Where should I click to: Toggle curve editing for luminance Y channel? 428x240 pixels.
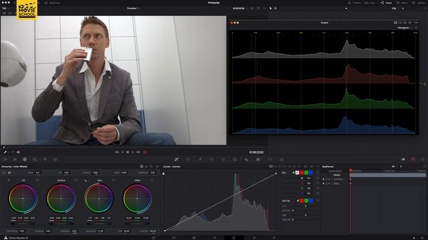click(297, 173)
